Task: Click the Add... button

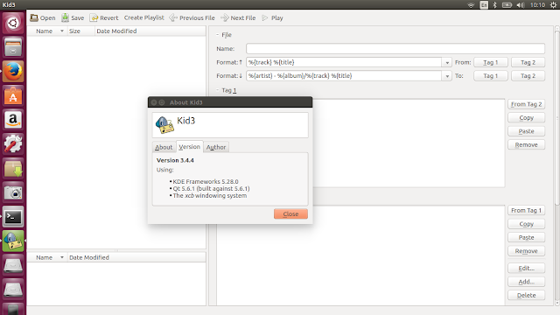Action: pyautogui.click(x=527, y=282)
